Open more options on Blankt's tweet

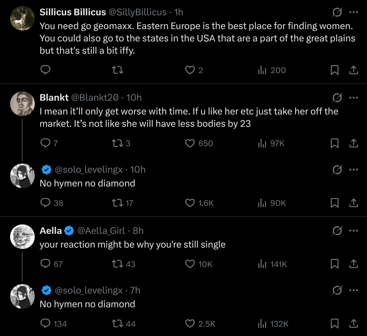point(353,98)
